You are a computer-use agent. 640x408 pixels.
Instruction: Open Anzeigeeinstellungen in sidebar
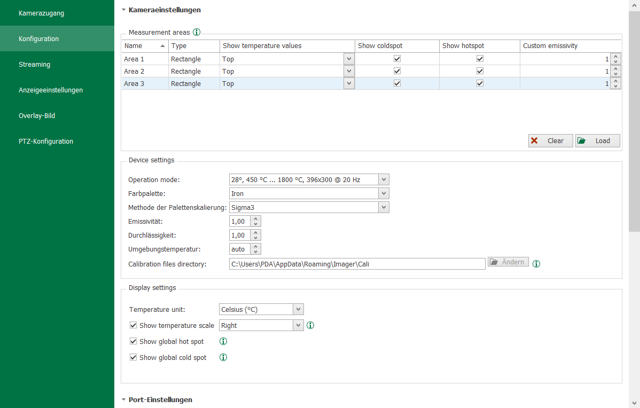[x=57, y=90]
